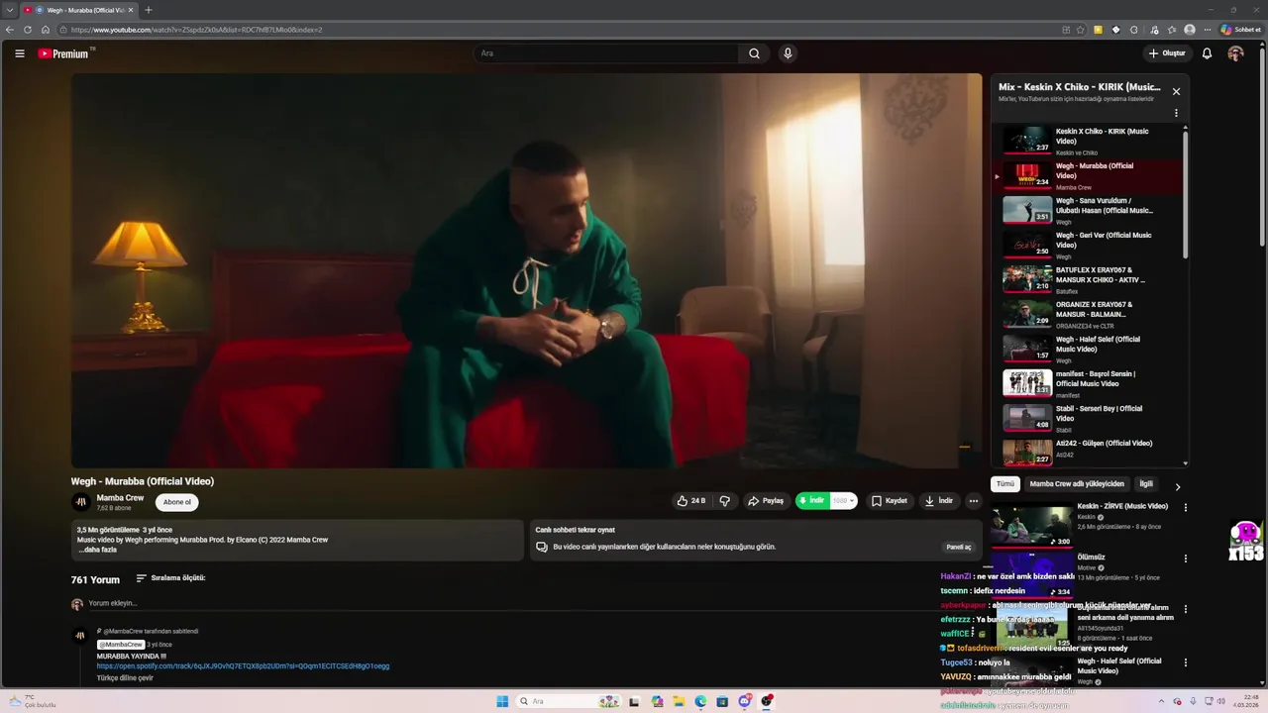Image resolution: width=1268 pixels, height=713 pixels.
Task: Close the Mix playlist panel
Action: tap(1176, 91)
